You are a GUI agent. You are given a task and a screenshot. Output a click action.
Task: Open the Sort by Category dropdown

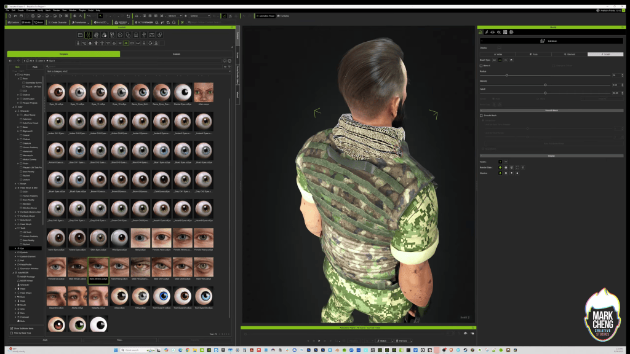[138, 71]
